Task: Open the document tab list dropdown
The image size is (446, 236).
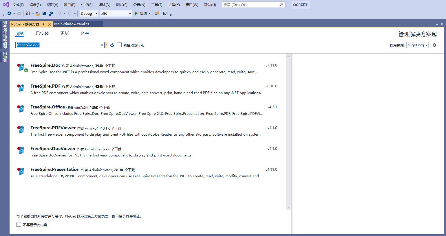Action: click(x=437, y=24)
